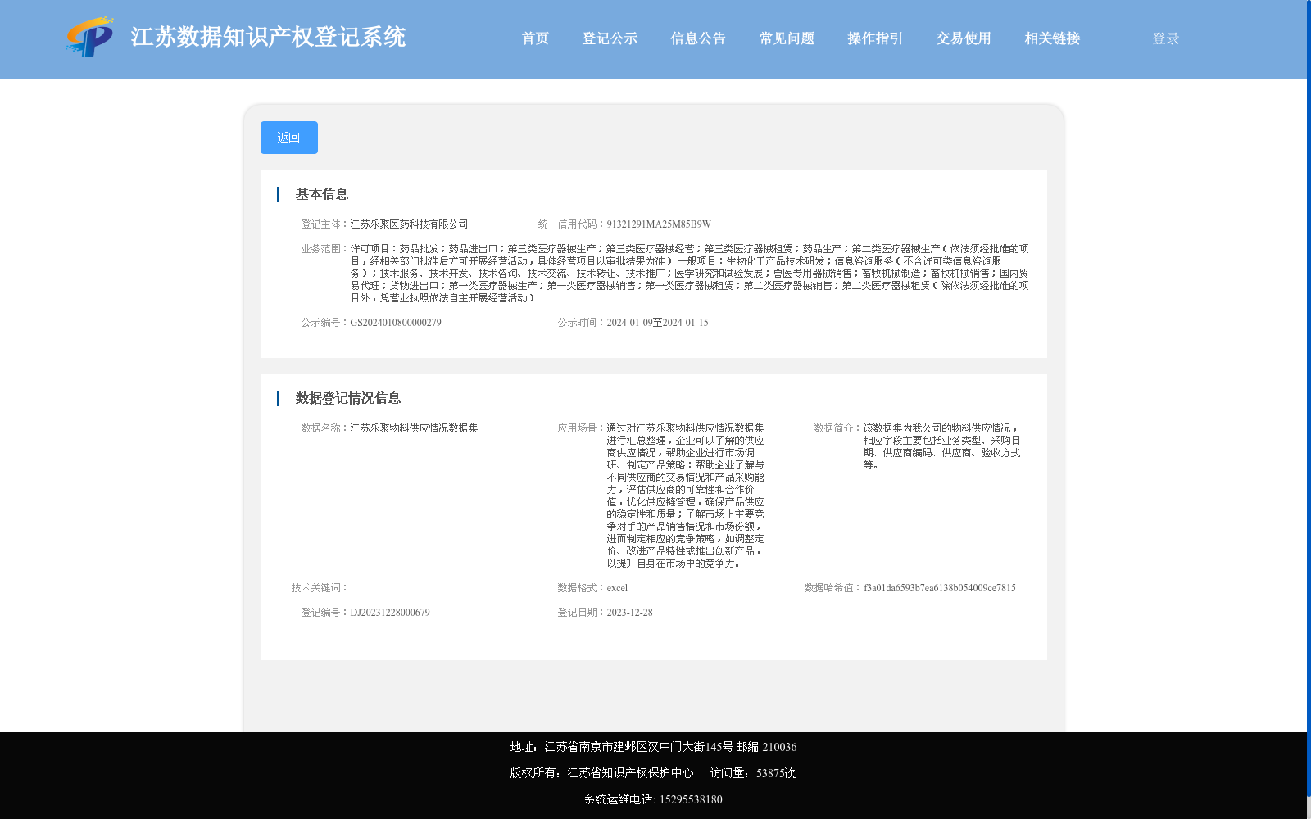Screen dimensions: 1311x819
Task: Click the 返回 button
Action: click(289, 138)
